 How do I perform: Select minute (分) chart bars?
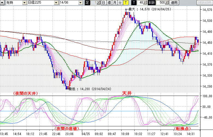(x=120, y=3)
